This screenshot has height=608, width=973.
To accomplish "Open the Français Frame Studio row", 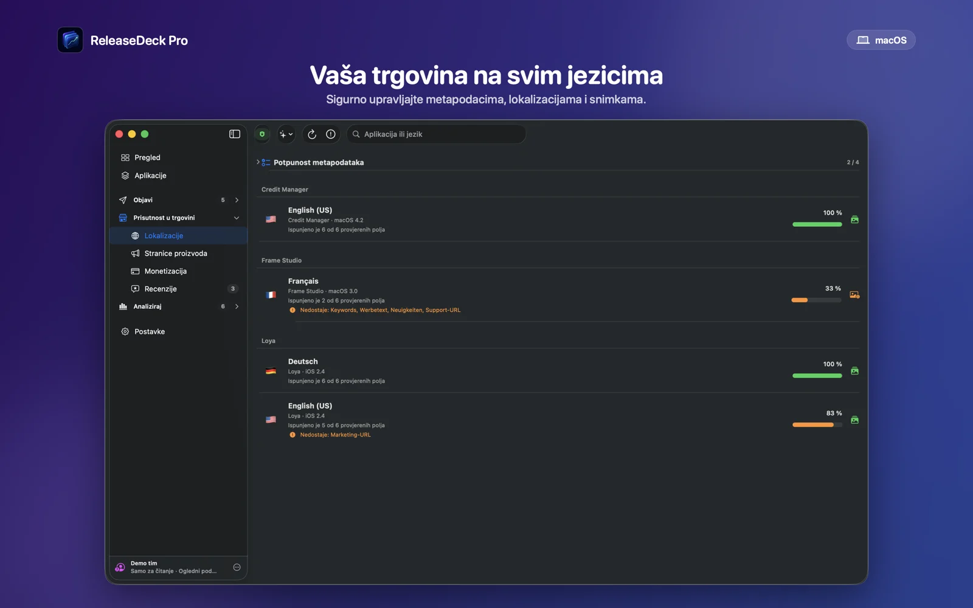I will [559, 295].
